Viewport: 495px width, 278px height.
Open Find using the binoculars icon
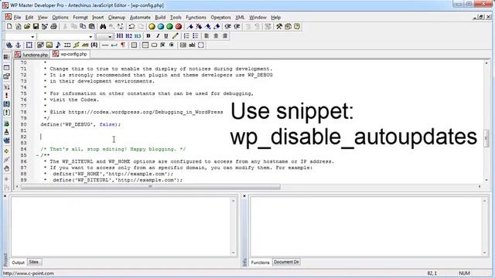click(x=103, y=26)
